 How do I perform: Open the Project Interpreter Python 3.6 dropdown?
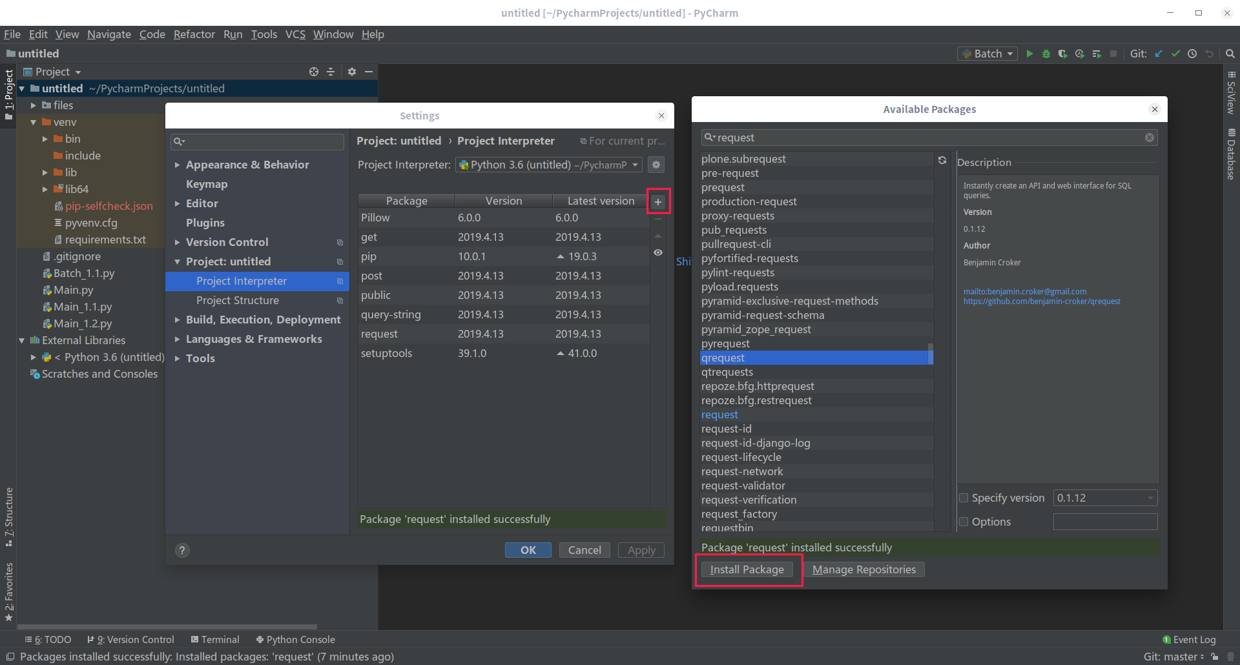click(x=548, y=165)
